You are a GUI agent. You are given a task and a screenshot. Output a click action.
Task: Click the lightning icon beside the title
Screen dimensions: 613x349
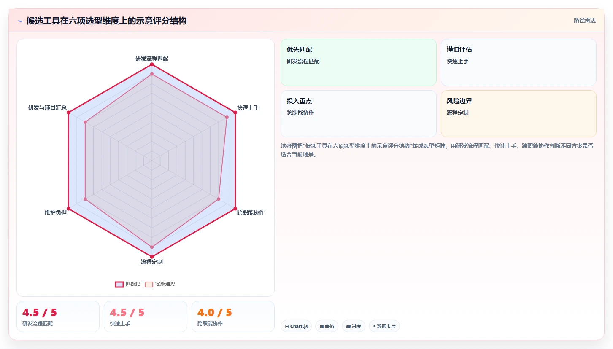[x=20, y=21]
